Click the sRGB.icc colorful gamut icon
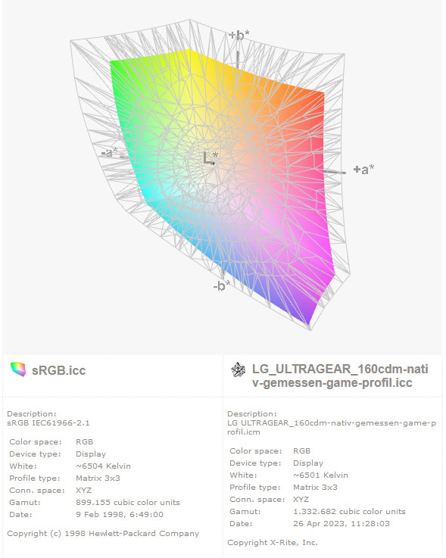The height and width of the screenshot is (558, 446). tap(18, 369)
